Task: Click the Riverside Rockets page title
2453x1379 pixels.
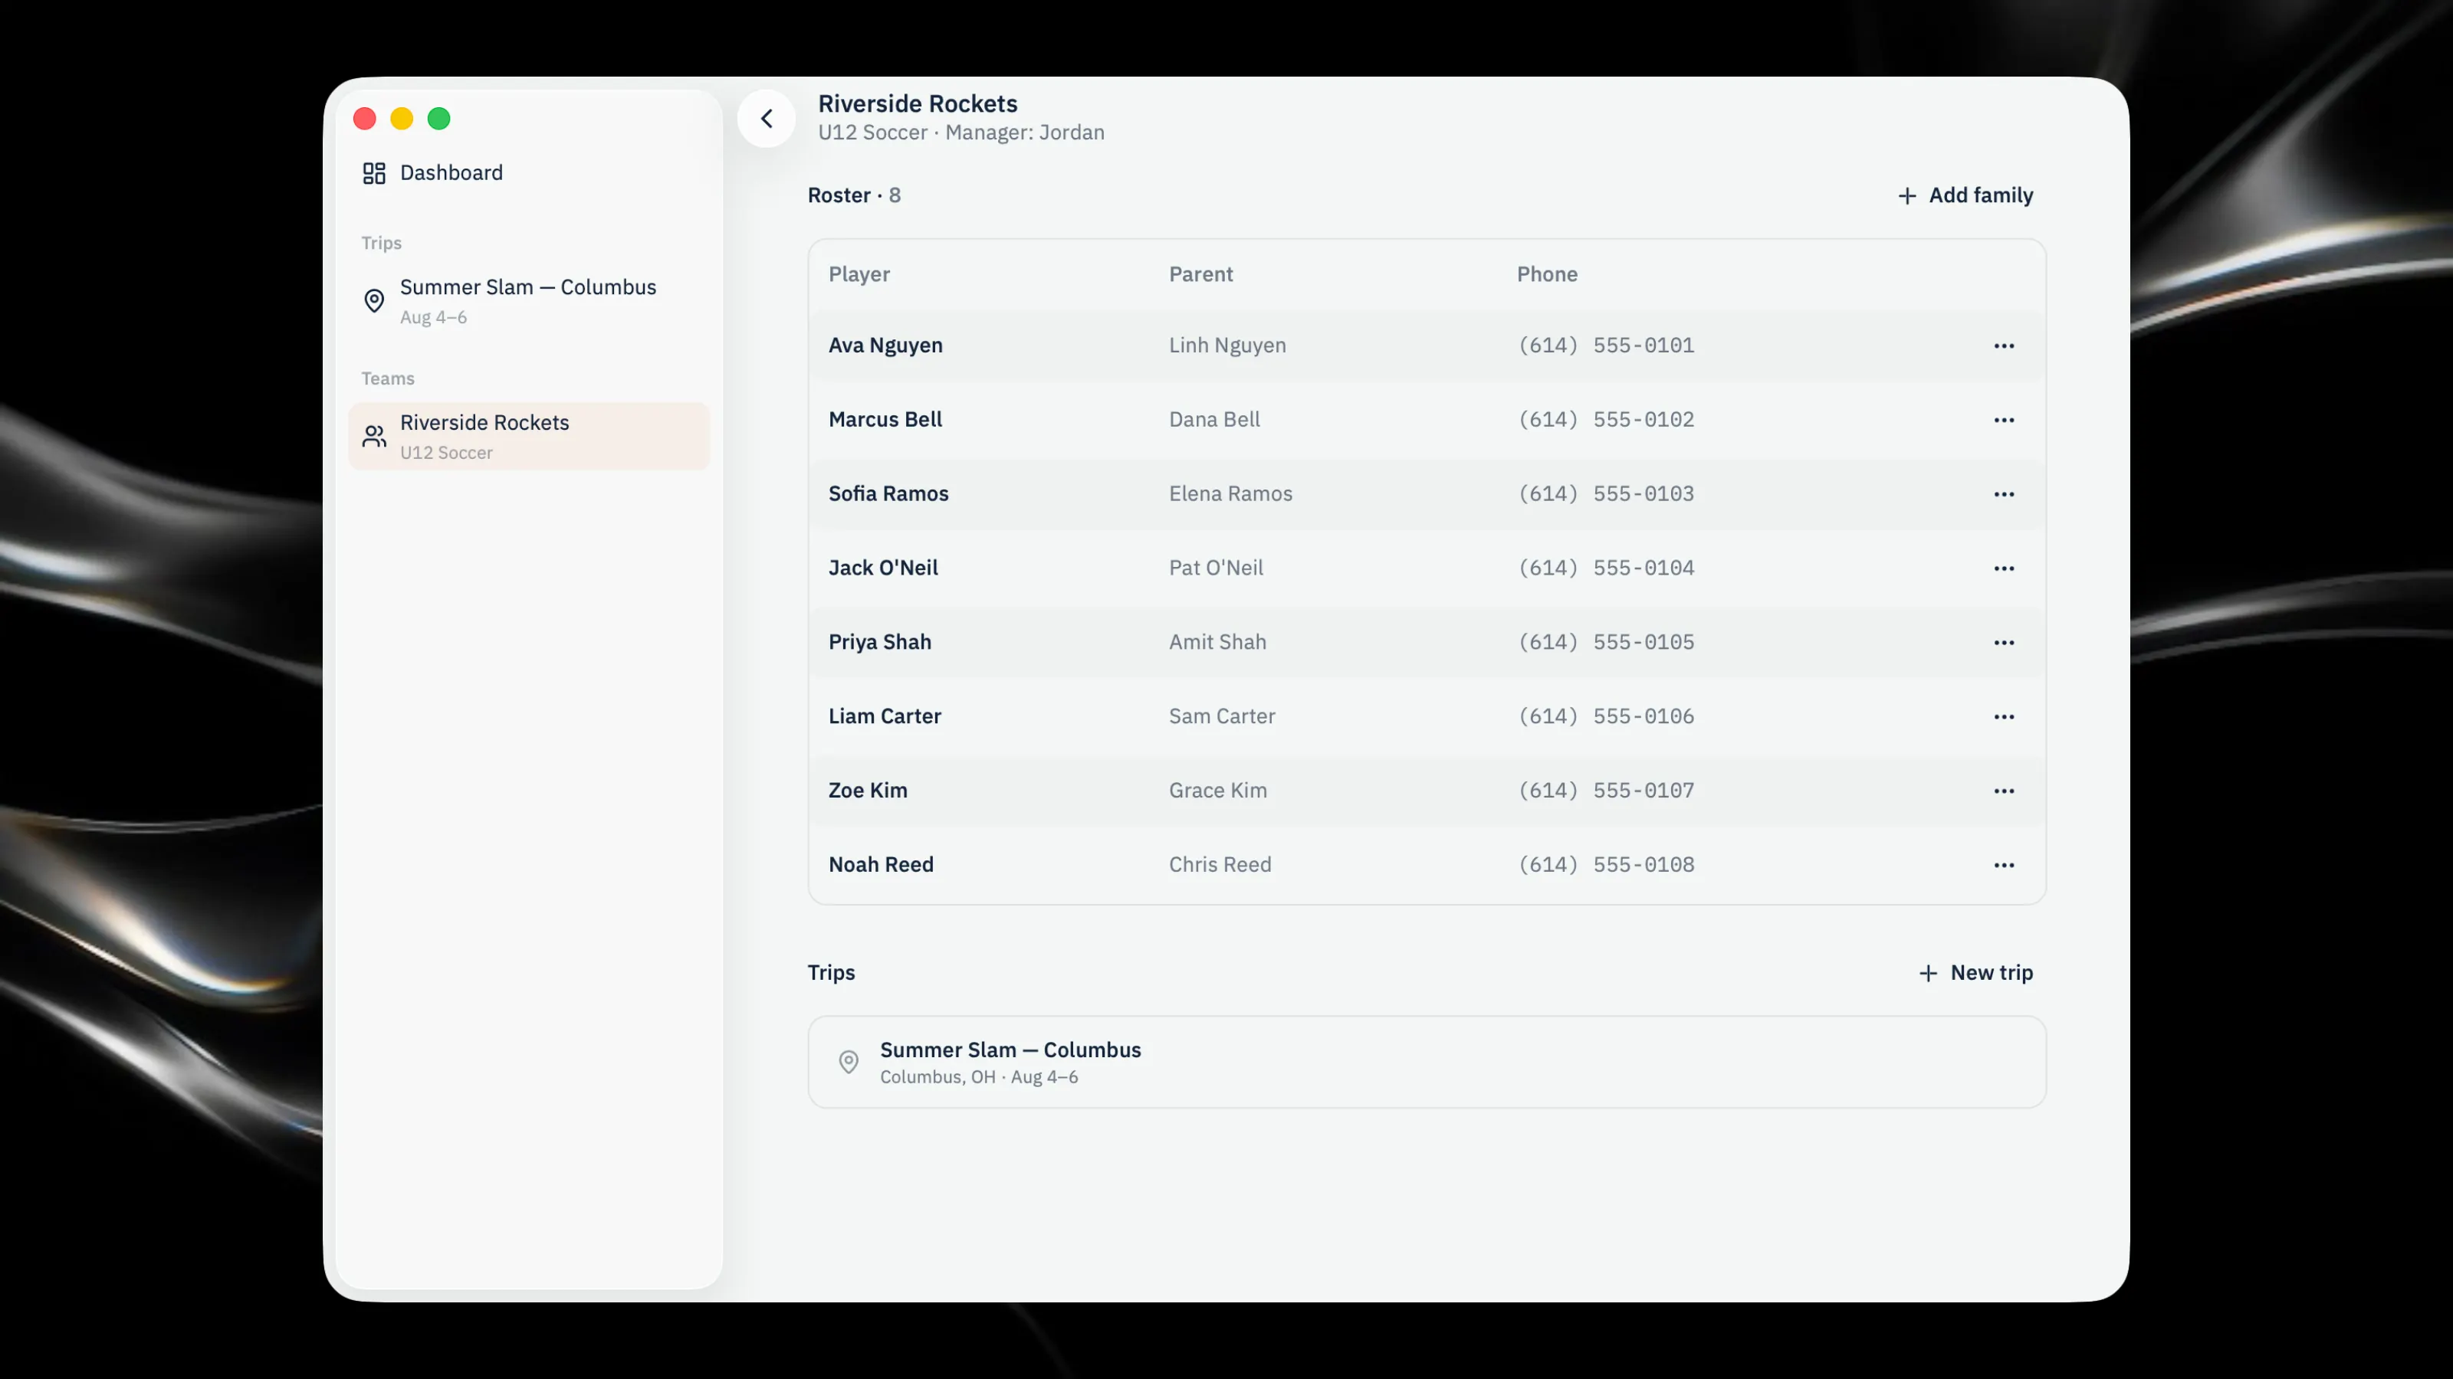Action: coord(918,103)
